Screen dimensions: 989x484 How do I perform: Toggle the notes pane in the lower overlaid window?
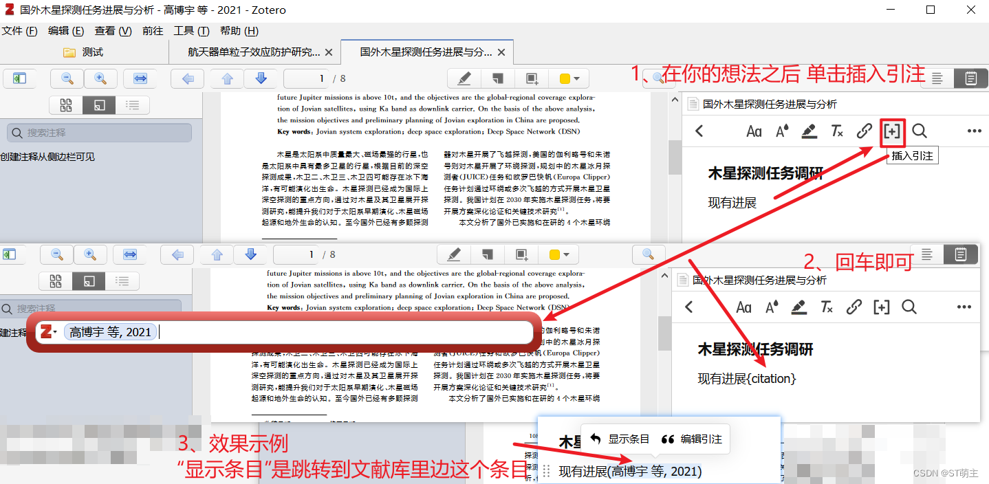(x=961, y=254)
